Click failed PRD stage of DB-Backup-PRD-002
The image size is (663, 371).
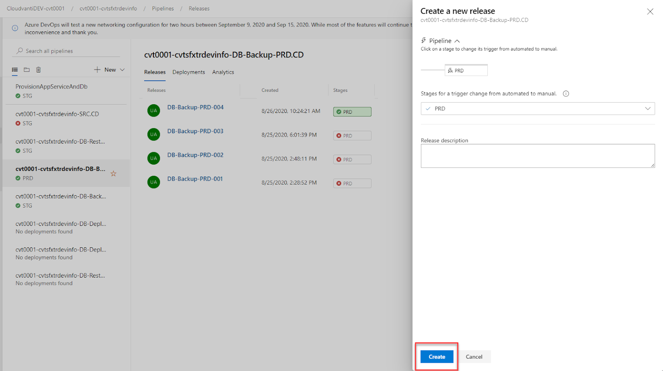[352, 160]
